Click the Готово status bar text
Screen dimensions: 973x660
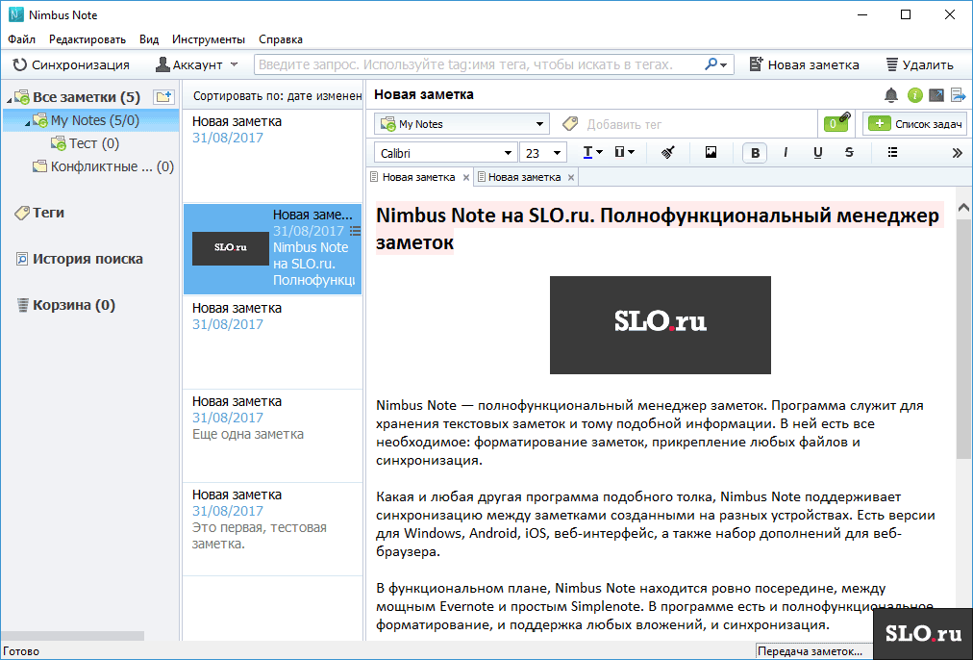pyautogui.click(x=21, y=651)
